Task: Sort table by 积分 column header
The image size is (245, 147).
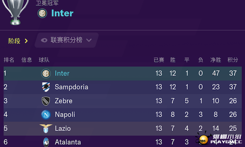Action: tap(233, 60)
